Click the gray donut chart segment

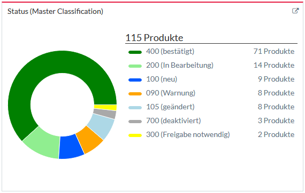pos(105,114)
